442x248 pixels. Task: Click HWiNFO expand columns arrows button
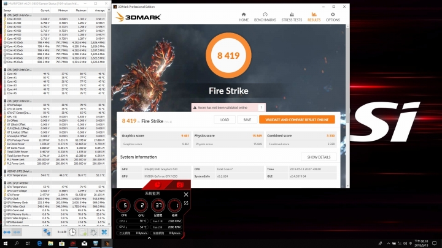tap(7, 232)
